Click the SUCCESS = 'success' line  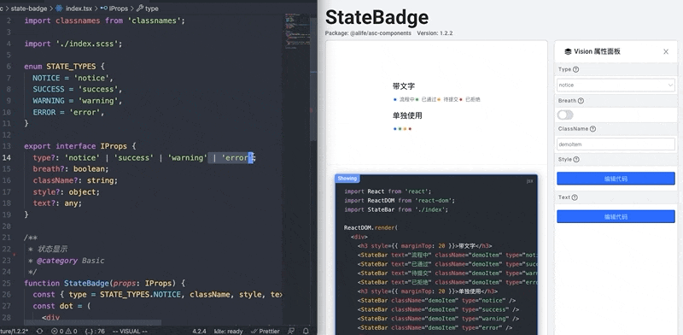click(77, 90)
